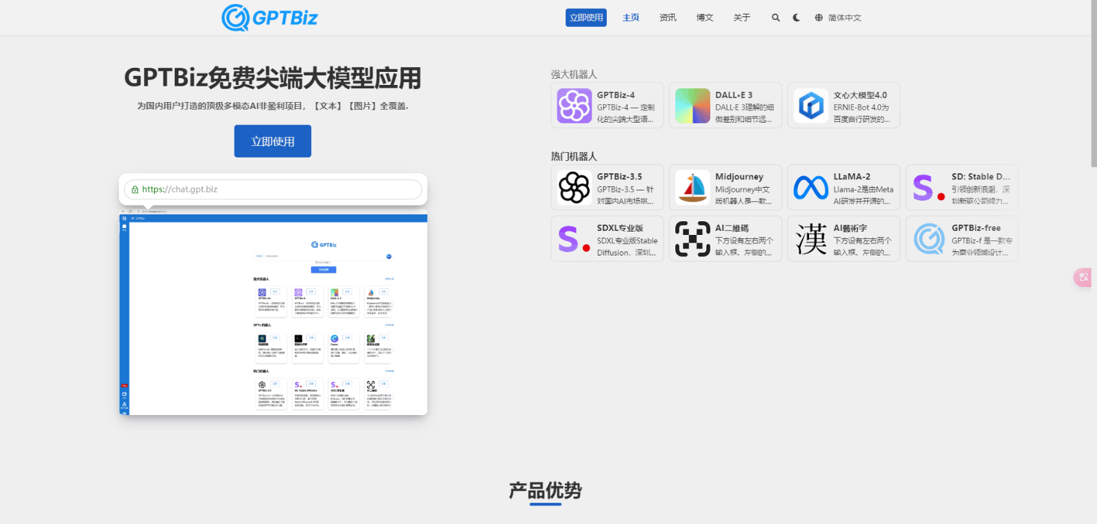Click the SDXL专业版 S icon

pyautogui.click(x=575, y=238)
